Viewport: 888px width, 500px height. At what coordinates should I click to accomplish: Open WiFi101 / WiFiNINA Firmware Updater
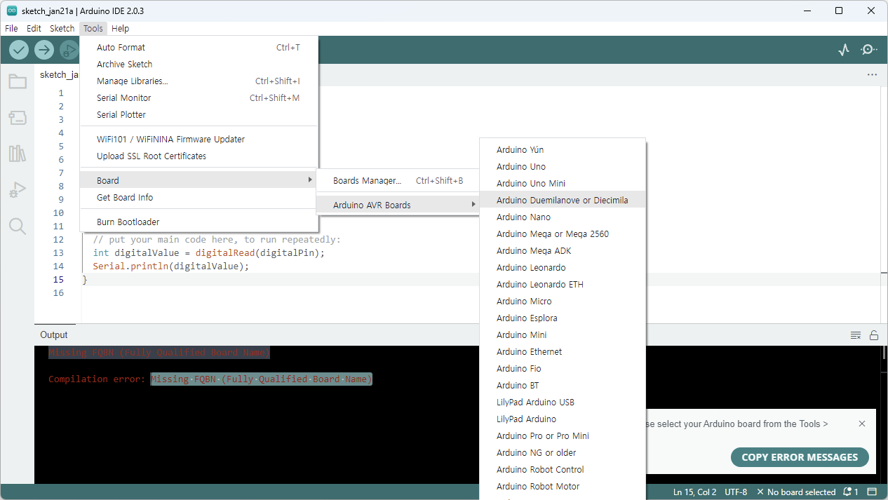pos(199,140)
